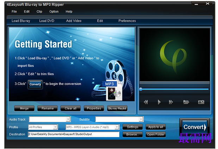
Task: Click the Clear all button
Action: [x=70, y=108]
